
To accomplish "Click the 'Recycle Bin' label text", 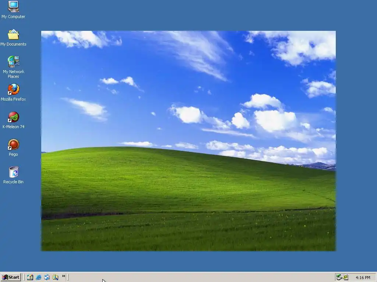I will pos(13,182).
